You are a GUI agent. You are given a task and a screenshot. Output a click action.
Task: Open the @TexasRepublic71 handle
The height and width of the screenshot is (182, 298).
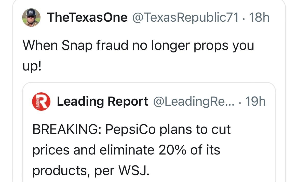[x=185, y=18]
